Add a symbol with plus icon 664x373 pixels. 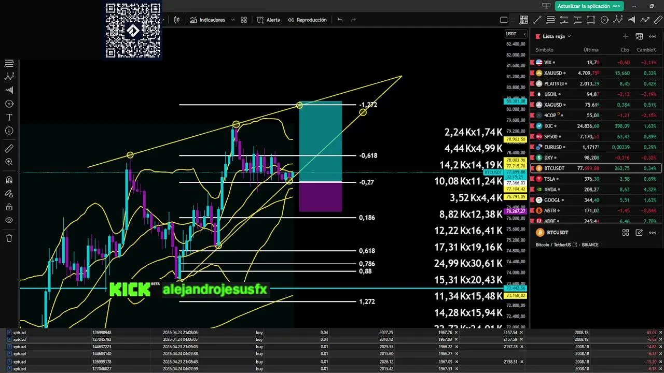[626, 36]
